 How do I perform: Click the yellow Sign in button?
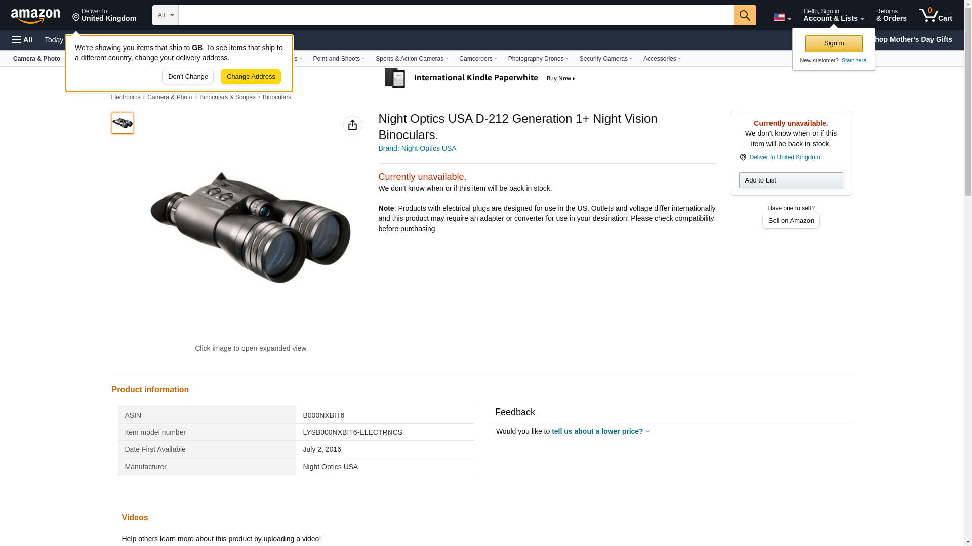(x=833, y=43)
